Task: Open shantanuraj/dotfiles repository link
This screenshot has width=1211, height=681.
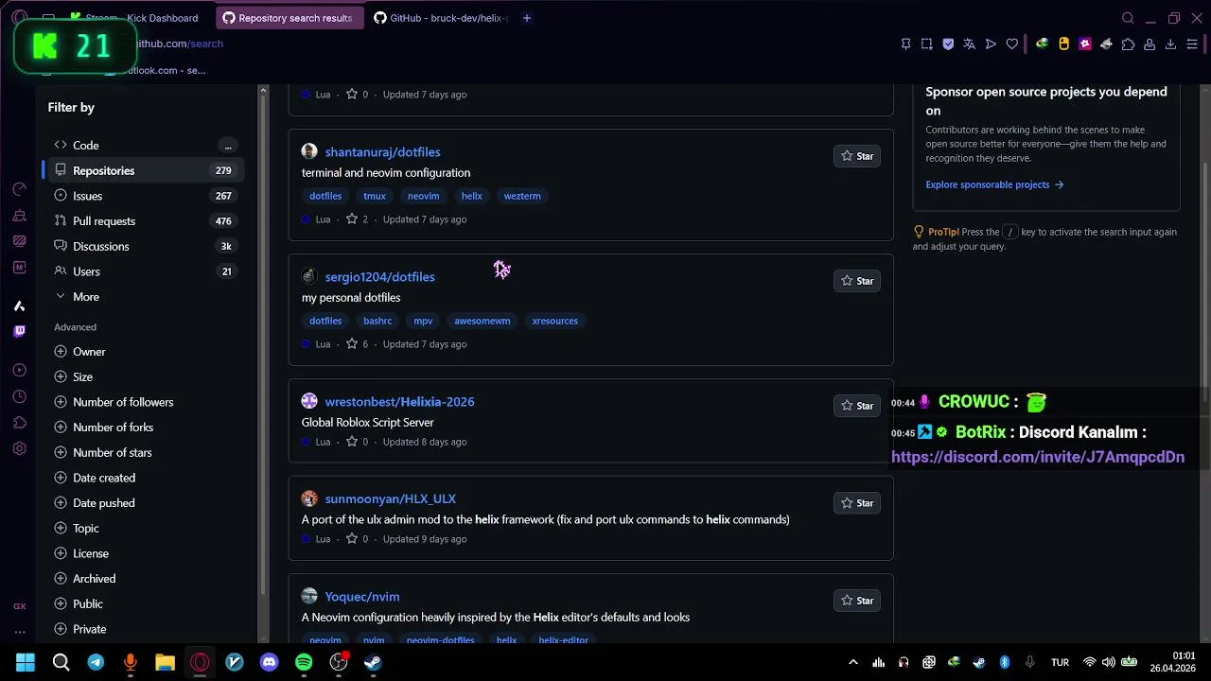Action: coord(382,152)
